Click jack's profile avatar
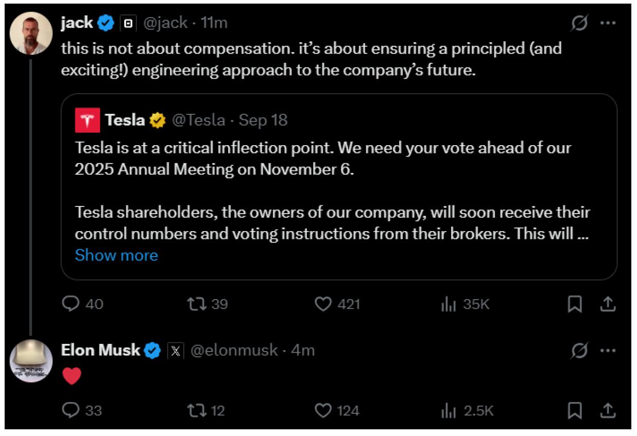 (x=32, y=32)
